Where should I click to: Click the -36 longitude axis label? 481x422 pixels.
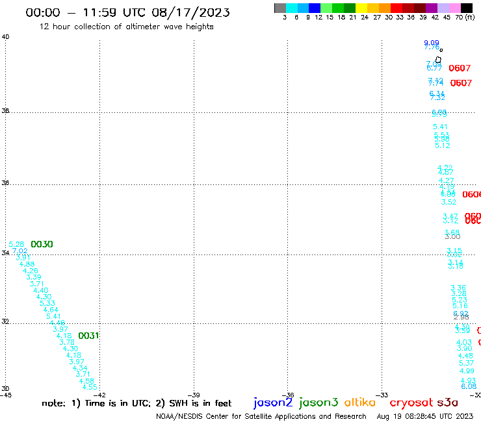pyautogui.click(x=288, y=395)
